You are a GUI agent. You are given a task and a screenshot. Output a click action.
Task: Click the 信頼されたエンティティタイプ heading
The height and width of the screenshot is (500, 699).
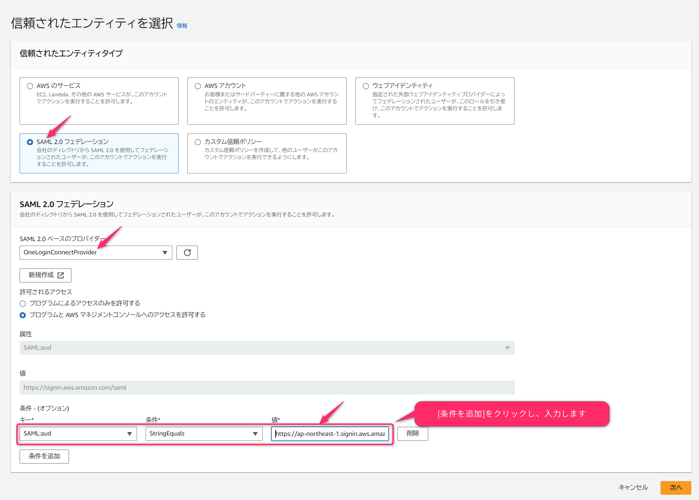click(71, 53)
